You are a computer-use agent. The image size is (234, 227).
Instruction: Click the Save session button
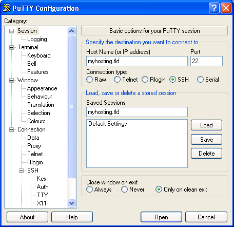pyautogui.click(x=206, y=140)
